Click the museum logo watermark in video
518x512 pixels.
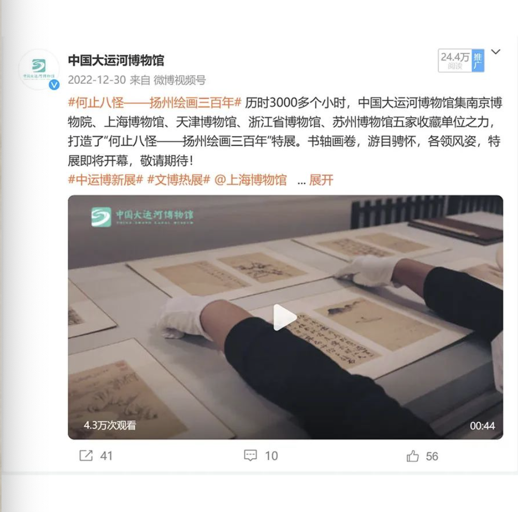click(x=142, y=216)
